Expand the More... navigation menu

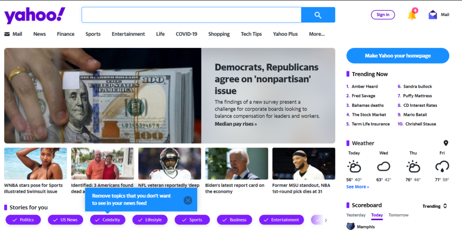tap(317, 34)
